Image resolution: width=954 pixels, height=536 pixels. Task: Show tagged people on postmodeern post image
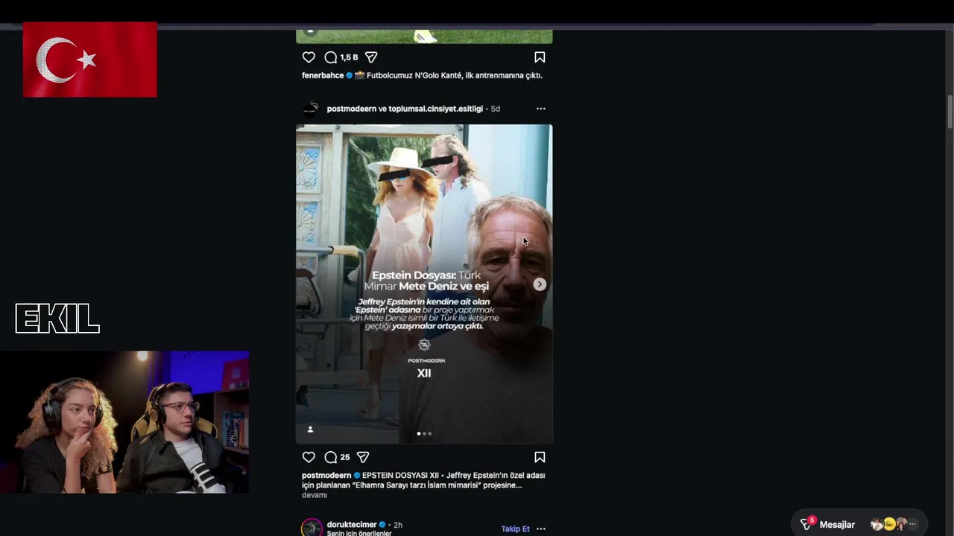tap(310, 430)
